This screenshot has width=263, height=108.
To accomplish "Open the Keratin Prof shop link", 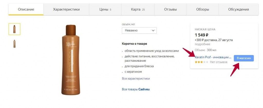I will coord(213,57).
